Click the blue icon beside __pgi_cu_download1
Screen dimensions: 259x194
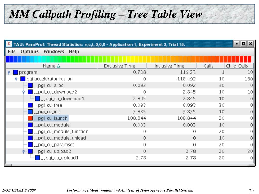point(37,99)
